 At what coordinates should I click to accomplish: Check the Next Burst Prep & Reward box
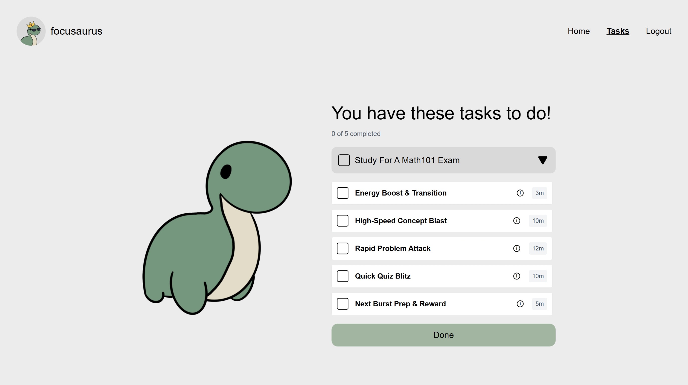342,304
